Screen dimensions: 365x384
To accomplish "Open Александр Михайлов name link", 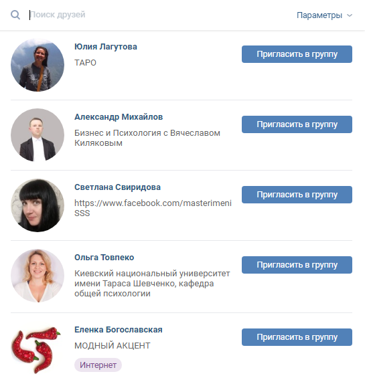I will 119,117.
